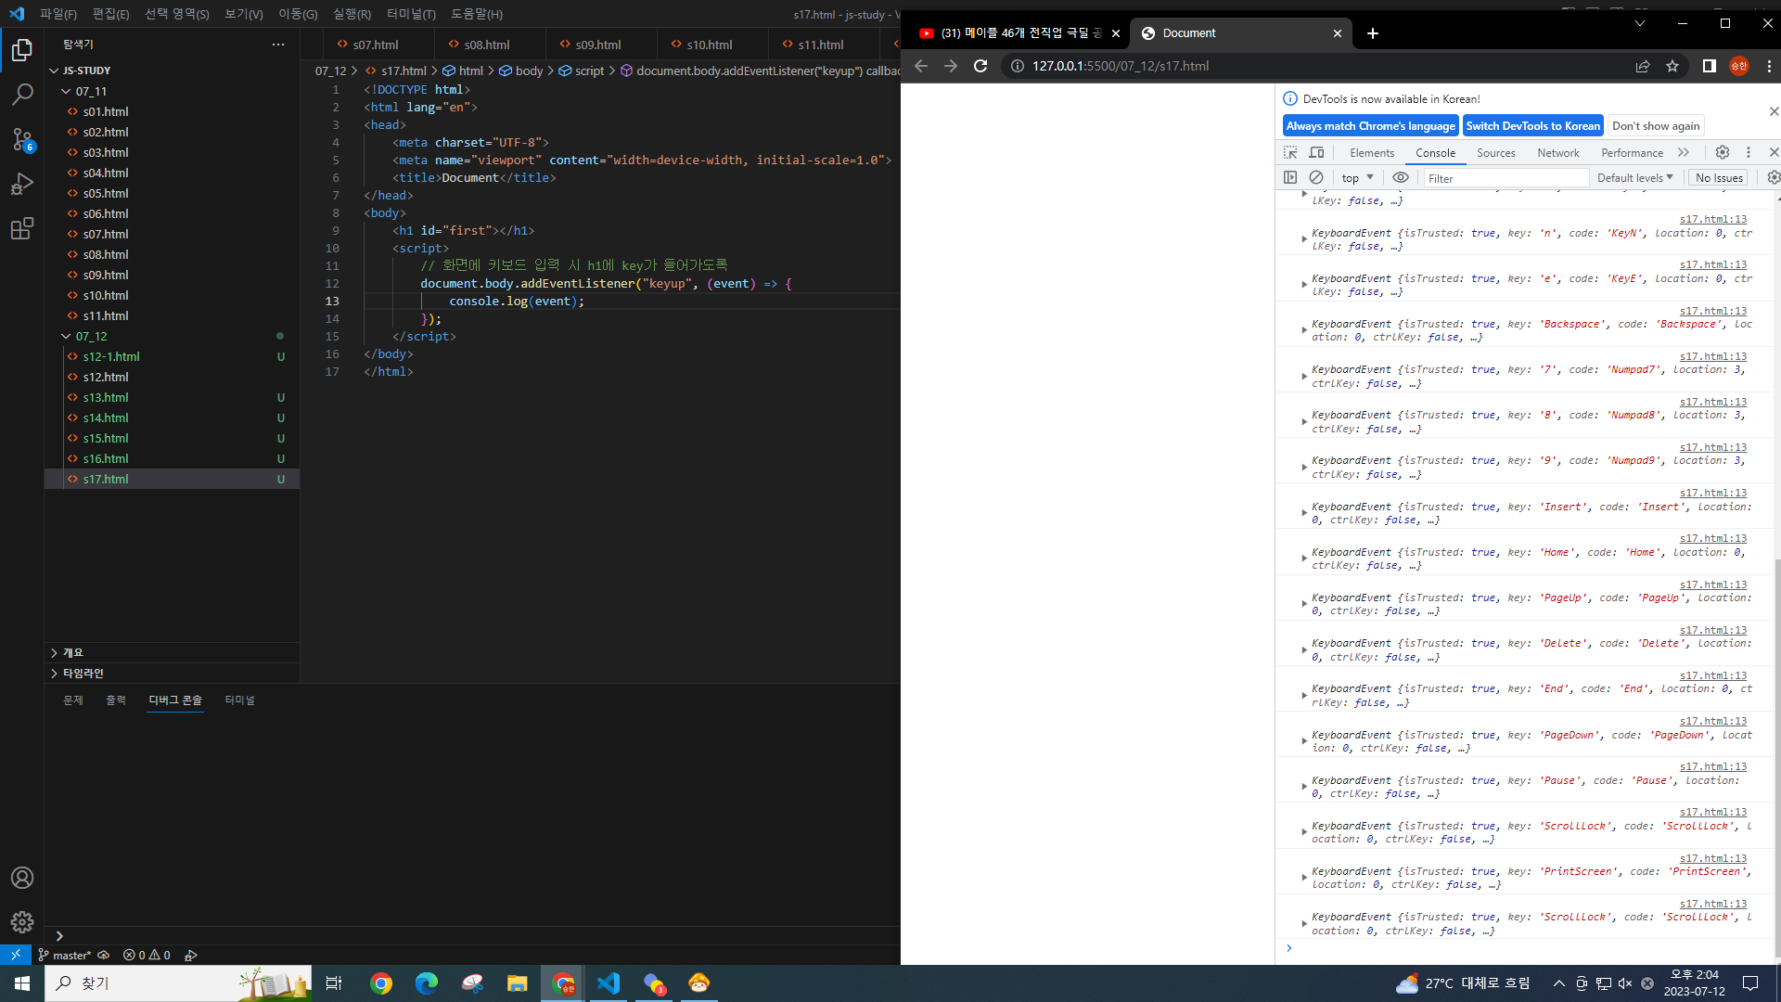Open s12-1.html in explorer

click(x=111, y=356)
